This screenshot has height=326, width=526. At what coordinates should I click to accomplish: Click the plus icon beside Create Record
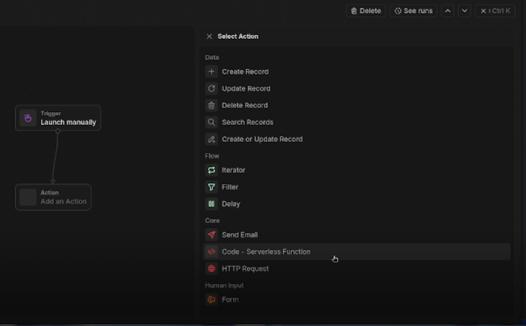[211, 71]
